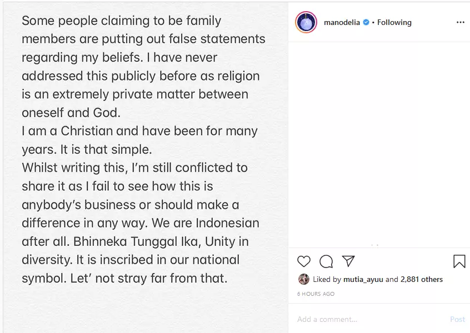Open comments with the speech bubble icon
470x333 pixels.
(326, 261)
